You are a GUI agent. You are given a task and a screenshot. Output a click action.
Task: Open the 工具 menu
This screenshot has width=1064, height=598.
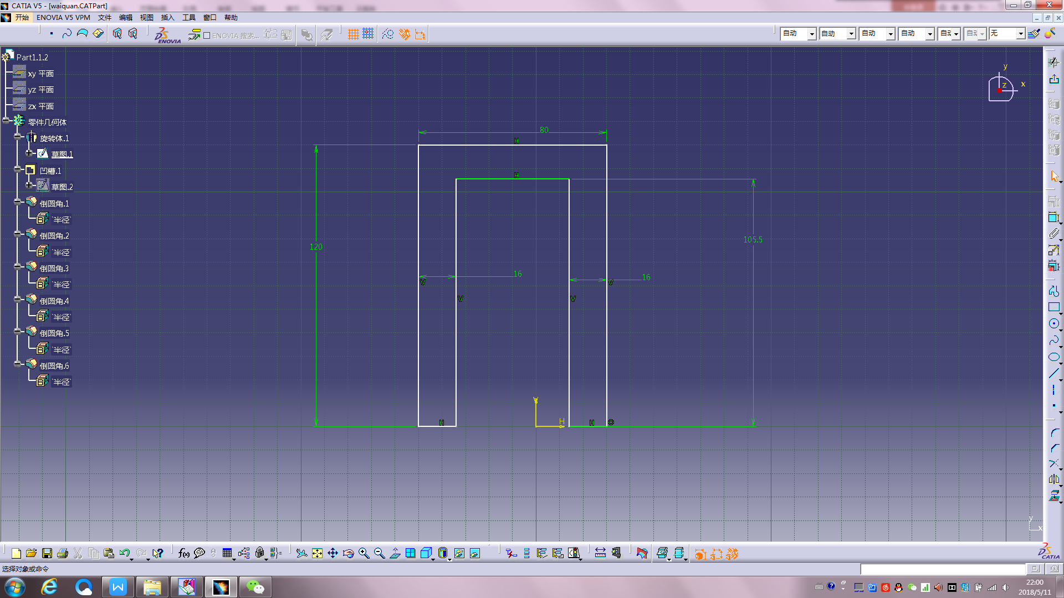pyautogui.click(x=189, y=18)
